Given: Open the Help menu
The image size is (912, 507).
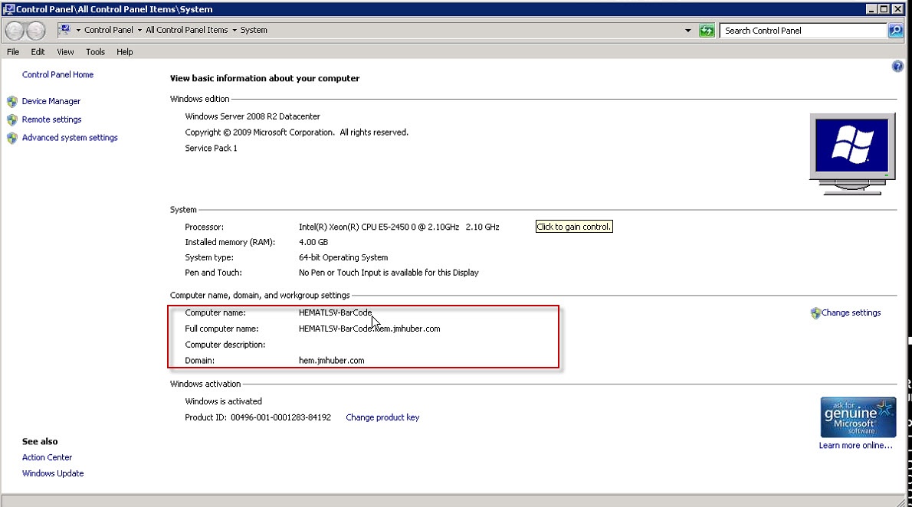Looking at the screenshot, I should (124, 52).
